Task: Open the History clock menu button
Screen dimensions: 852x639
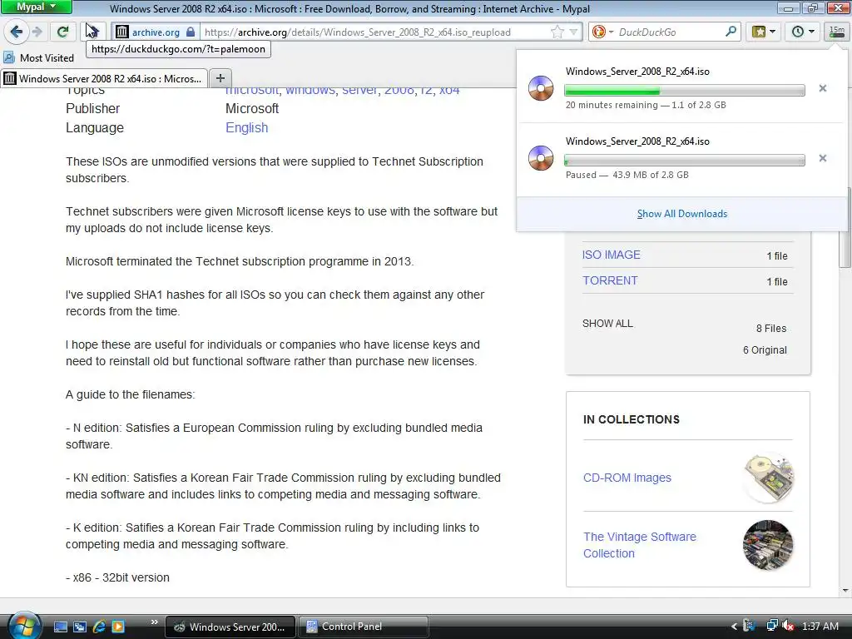Action: [803, 32]
